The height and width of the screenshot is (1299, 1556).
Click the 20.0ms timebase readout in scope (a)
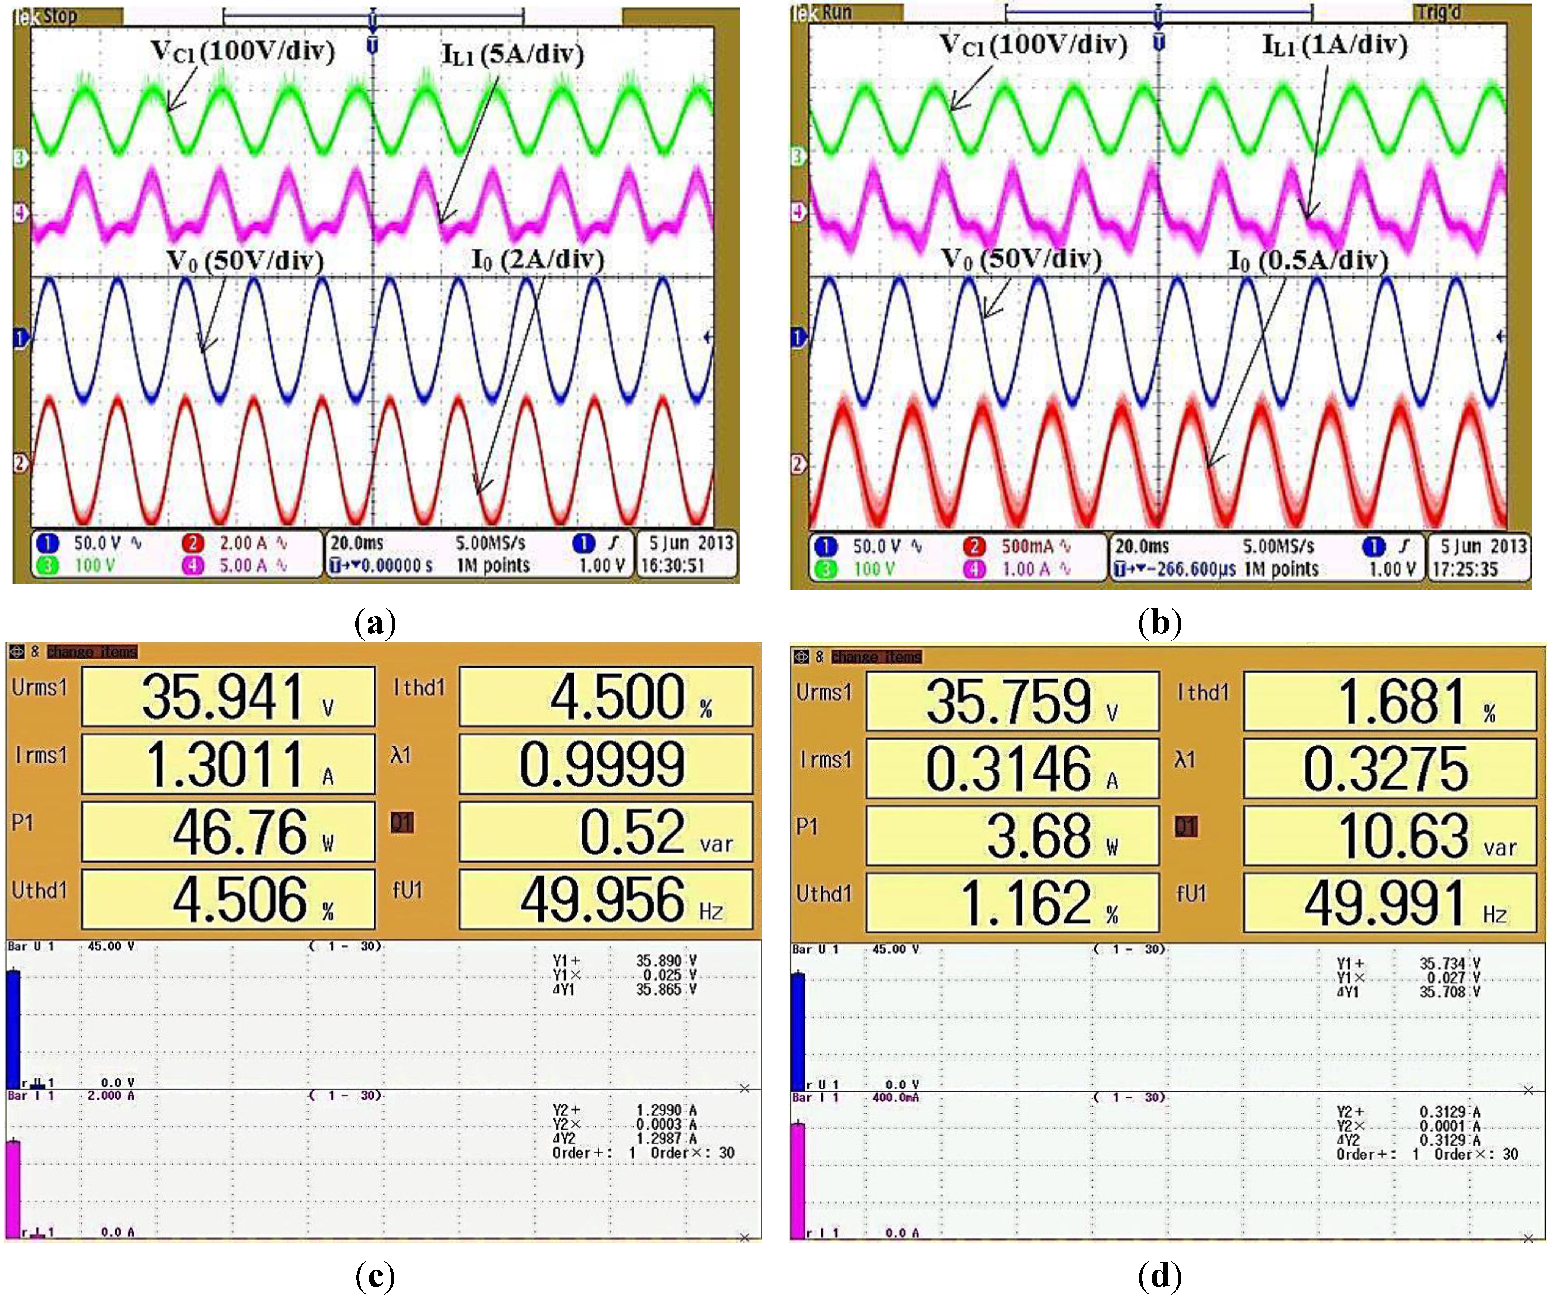(x=357, y=543)
